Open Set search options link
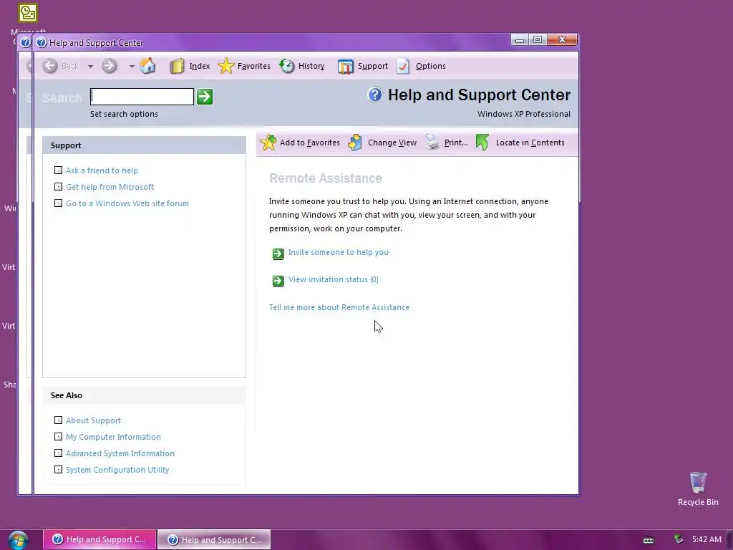 click(x=124, y=114)
